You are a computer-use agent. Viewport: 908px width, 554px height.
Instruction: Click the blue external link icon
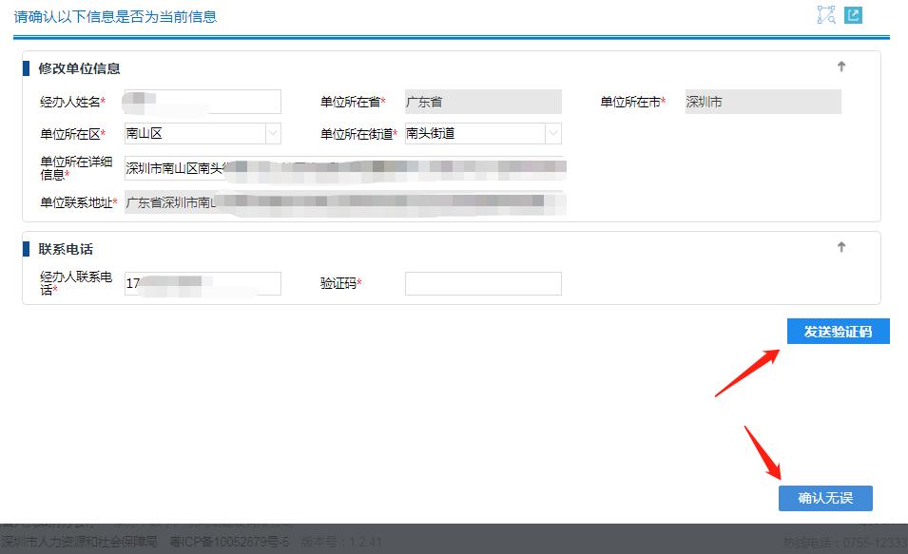click(853, 14)
